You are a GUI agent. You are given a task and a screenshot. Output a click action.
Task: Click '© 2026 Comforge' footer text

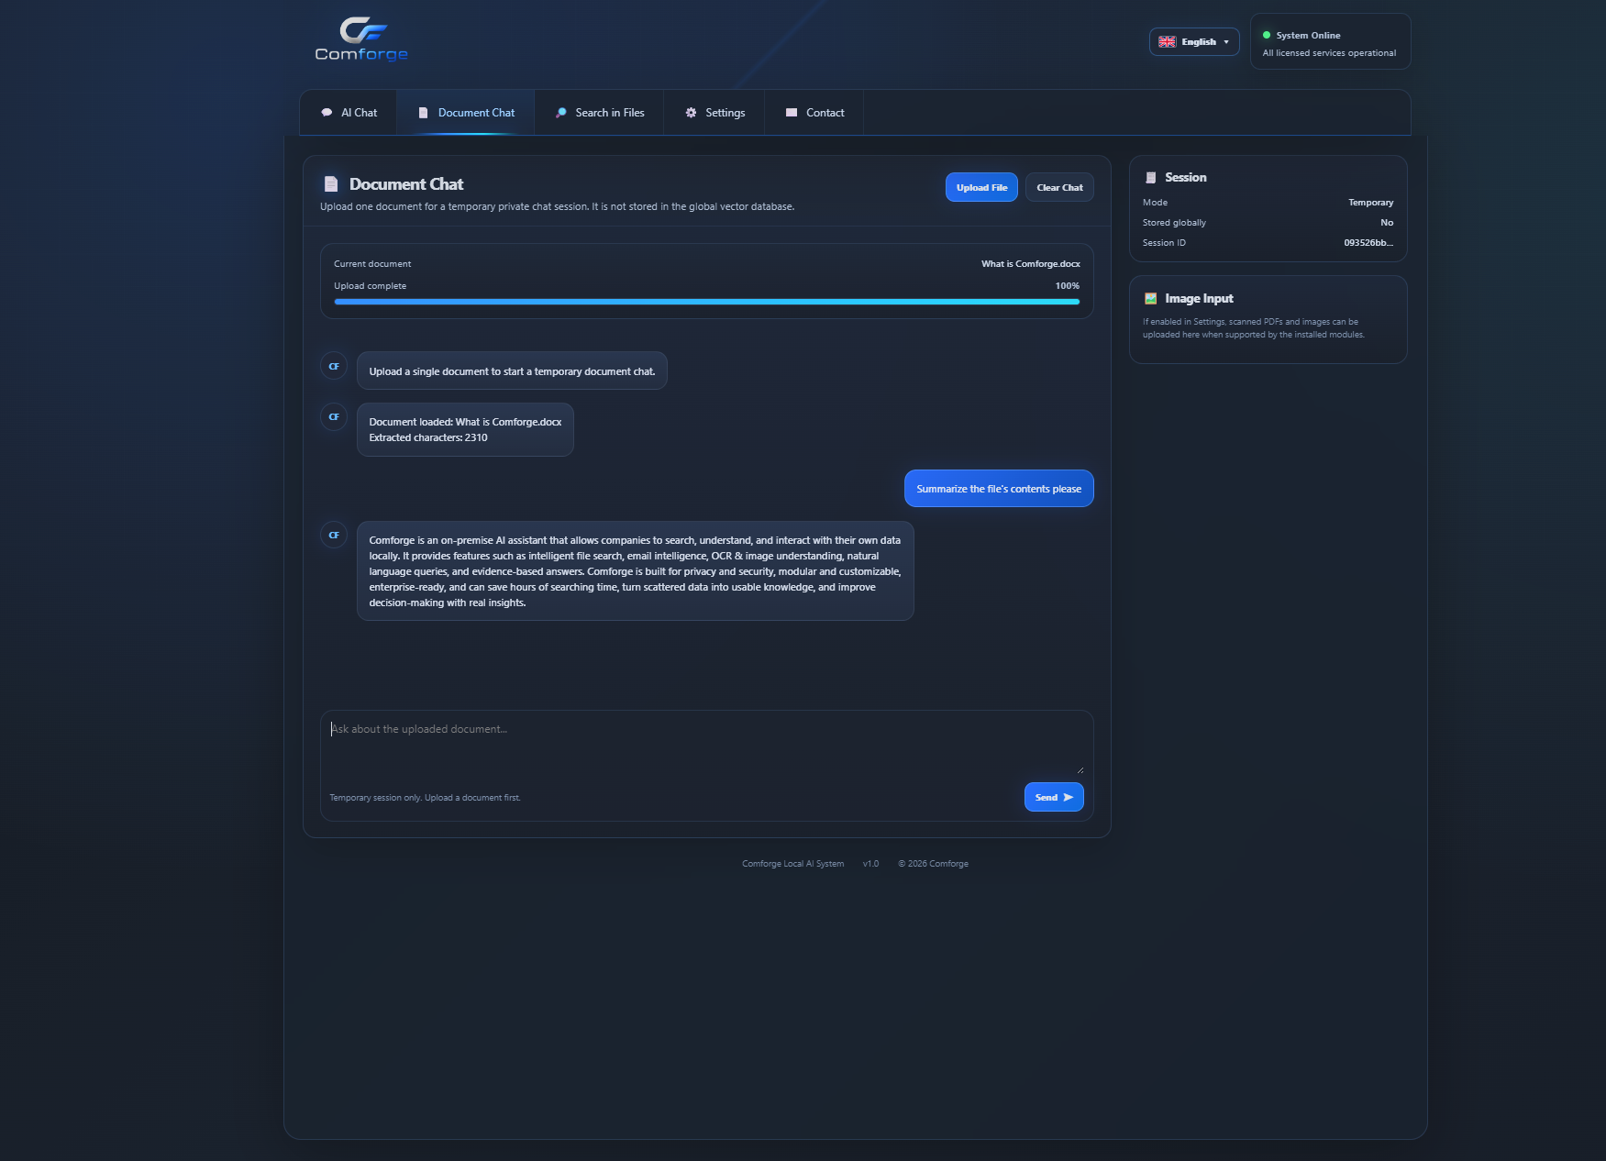click(933, 864)
